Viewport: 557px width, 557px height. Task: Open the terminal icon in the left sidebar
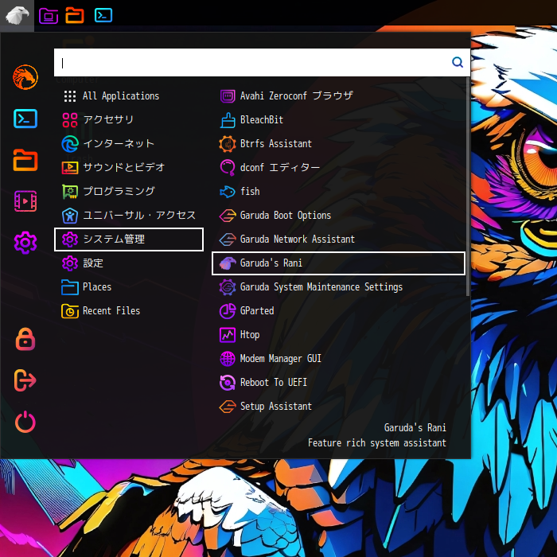coord(25,119)
